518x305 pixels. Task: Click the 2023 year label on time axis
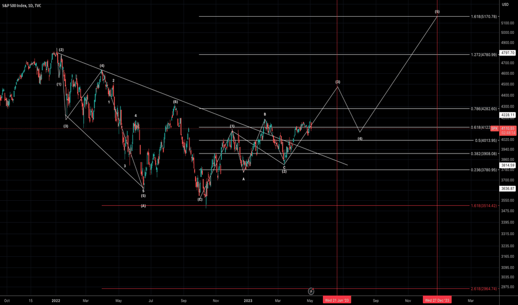(248, 301)
